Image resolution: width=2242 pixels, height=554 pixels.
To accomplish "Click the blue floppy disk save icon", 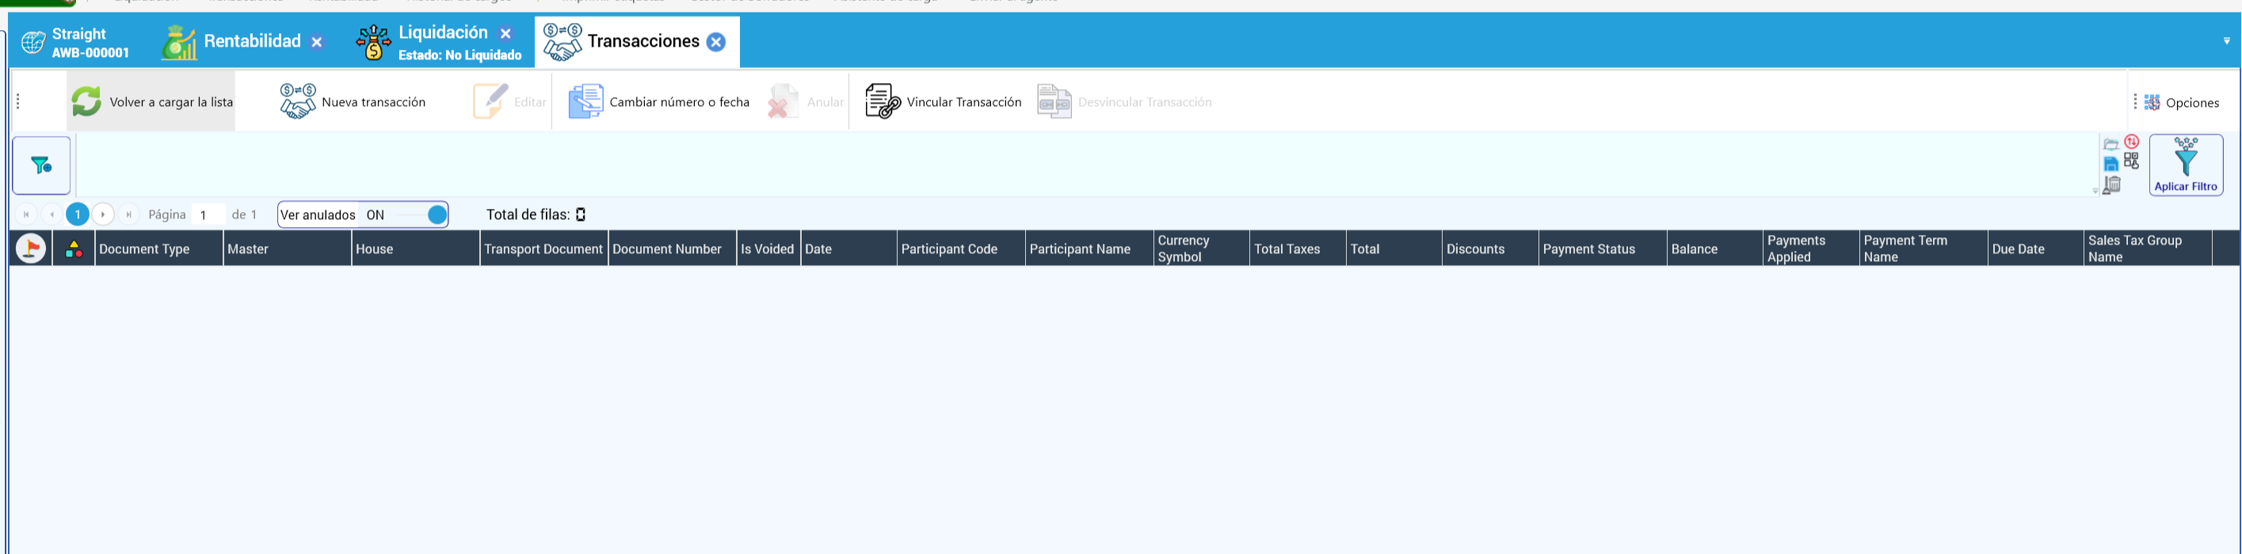I will 2110,164.
